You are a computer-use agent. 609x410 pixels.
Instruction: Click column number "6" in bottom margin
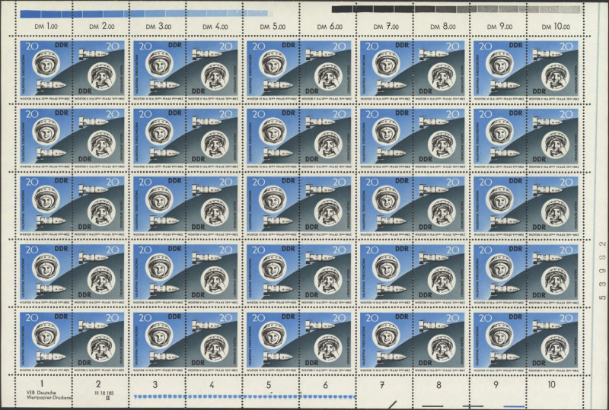[326, 385]
